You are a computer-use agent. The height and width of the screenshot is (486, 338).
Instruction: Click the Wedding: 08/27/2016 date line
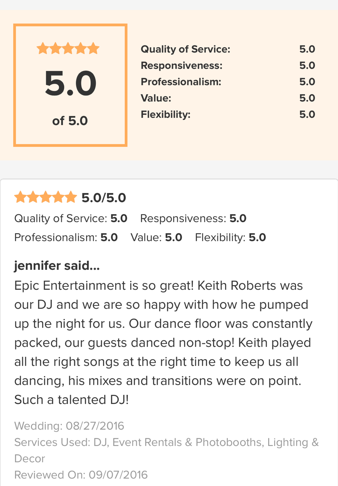pos(69,426)
